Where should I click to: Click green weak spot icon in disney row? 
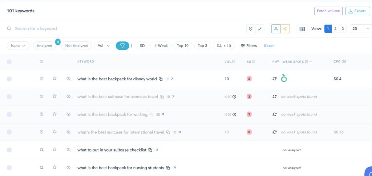pyautogui.click(x=284, y=78)
